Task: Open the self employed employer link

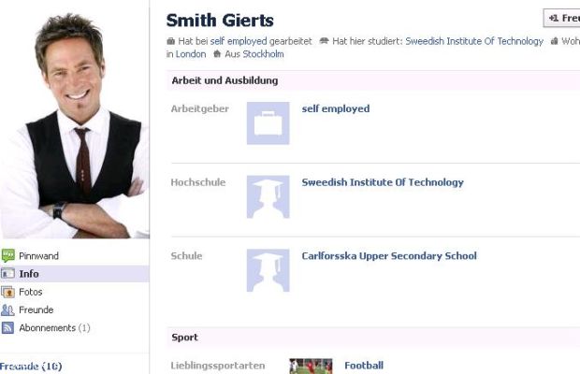Action: [336, 108]
